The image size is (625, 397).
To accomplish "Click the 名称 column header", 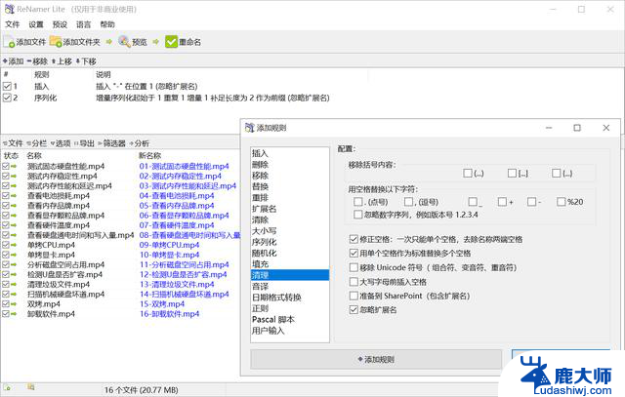I will (34, 156).
